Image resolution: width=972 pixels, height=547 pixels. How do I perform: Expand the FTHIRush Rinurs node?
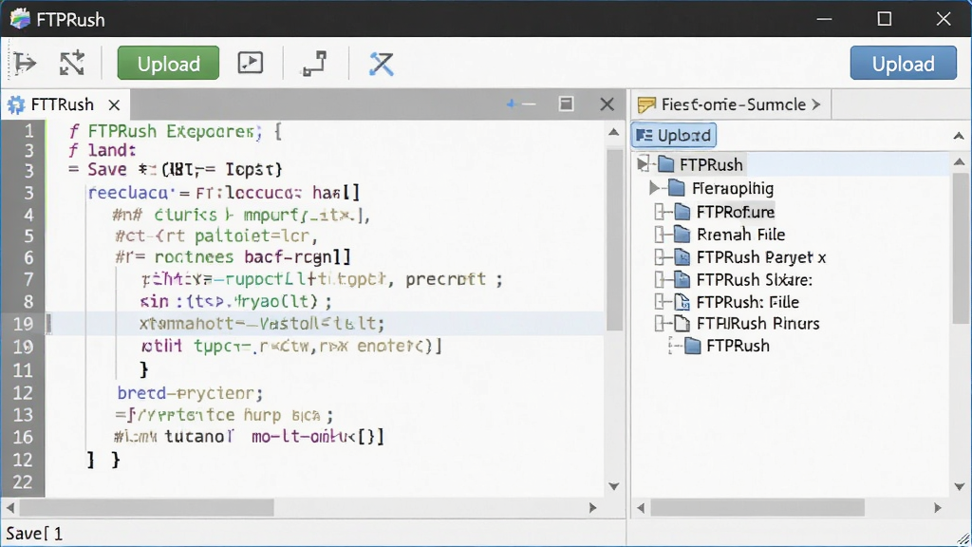[661, 323]
